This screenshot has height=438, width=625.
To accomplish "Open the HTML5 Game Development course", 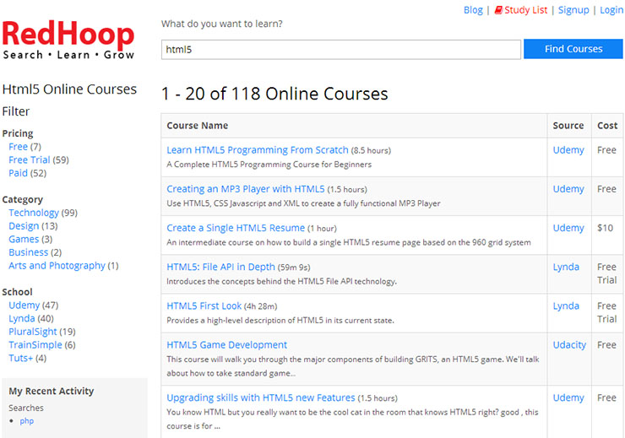I will coord(226,344).
